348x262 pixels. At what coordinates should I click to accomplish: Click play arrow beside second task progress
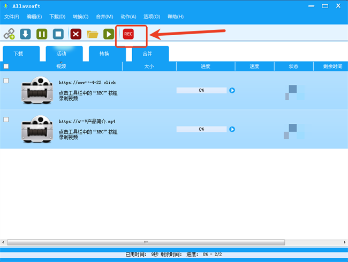(232, 129)
